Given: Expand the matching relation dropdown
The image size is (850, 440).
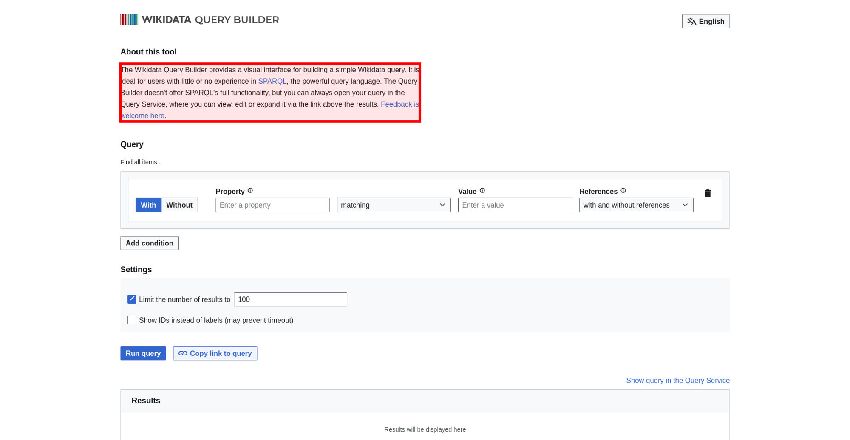Looking at the screenshot, I should click(x=394, y=205).
